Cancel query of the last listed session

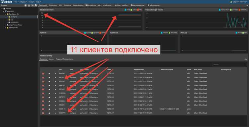click(x=49, y=113)
